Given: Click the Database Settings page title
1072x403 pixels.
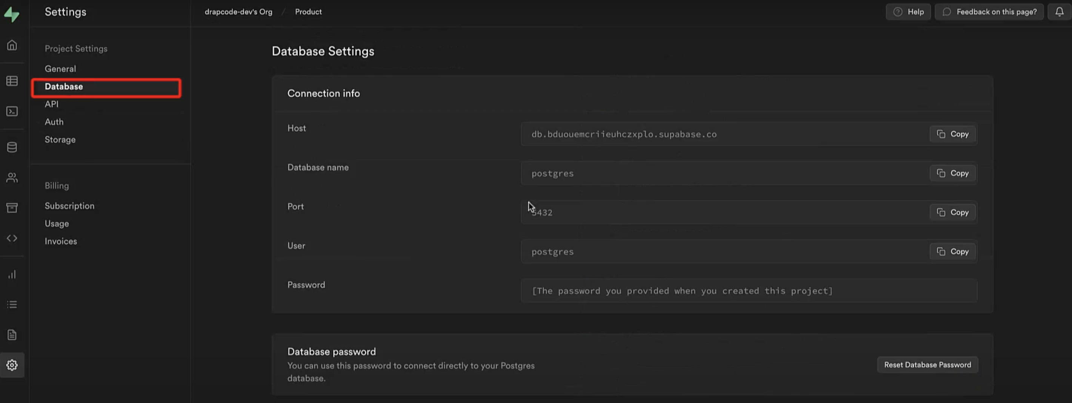Looking at the screenshot, I should point(323,51).
